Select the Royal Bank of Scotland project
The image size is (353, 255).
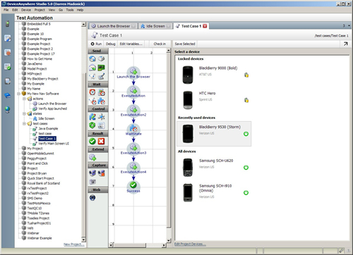[x=44, y=183]
